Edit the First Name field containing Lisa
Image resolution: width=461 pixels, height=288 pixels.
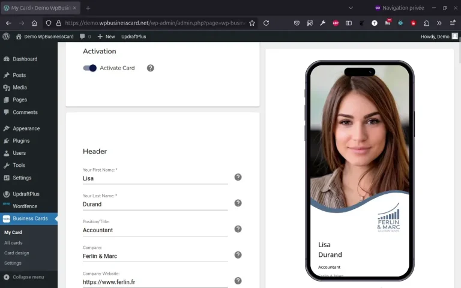155,178
